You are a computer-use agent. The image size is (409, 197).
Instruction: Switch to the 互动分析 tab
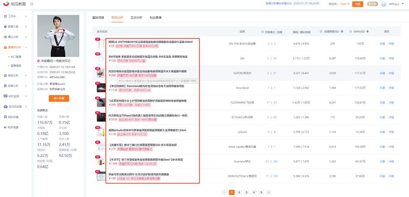point(136,17)
